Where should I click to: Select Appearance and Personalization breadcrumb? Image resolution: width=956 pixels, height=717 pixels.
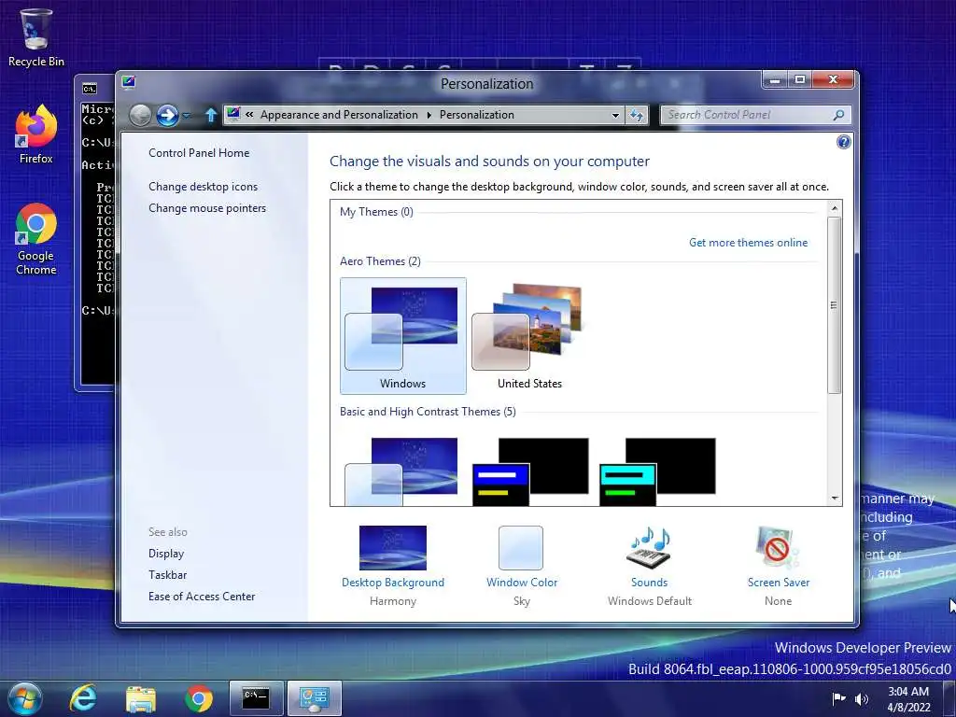pyautogui.click(x=339, y=115)
